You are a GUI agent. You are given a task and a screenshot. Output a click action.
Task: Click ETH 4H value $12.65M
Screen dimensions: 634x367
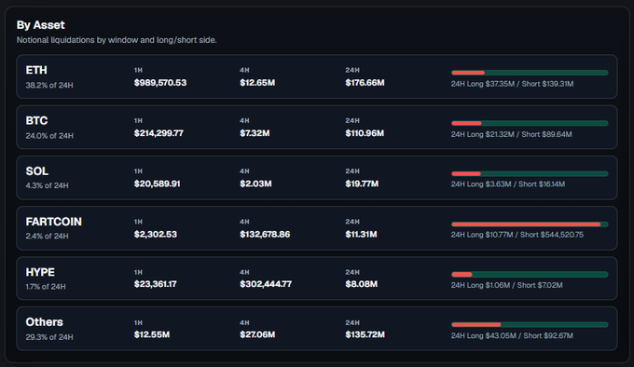click(257, 83)
